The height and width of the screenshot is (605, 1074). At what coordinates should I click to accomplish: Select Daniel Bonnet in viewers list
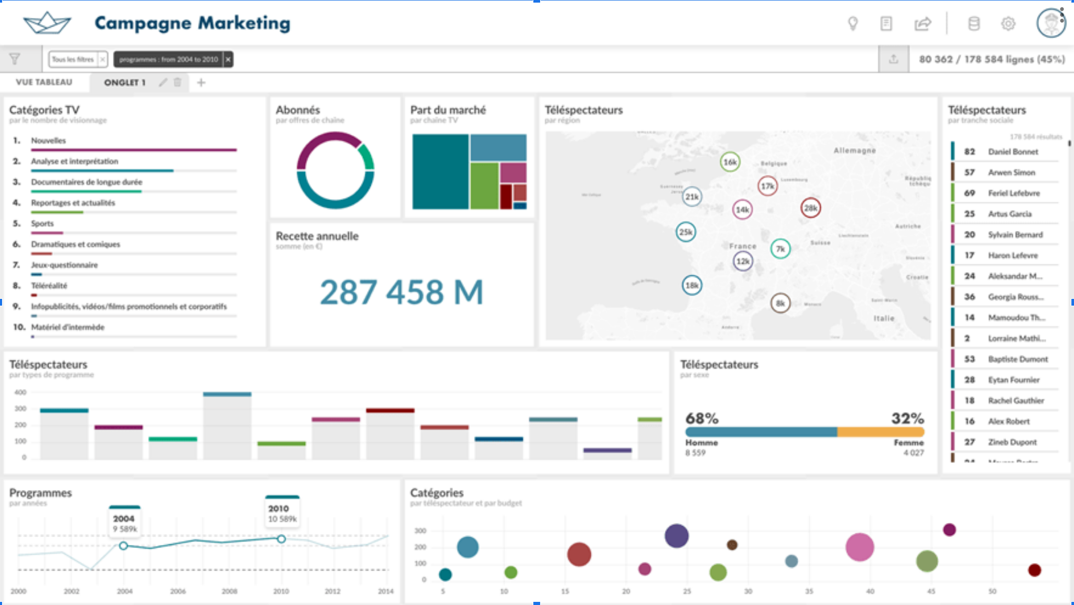(1012, 152)
